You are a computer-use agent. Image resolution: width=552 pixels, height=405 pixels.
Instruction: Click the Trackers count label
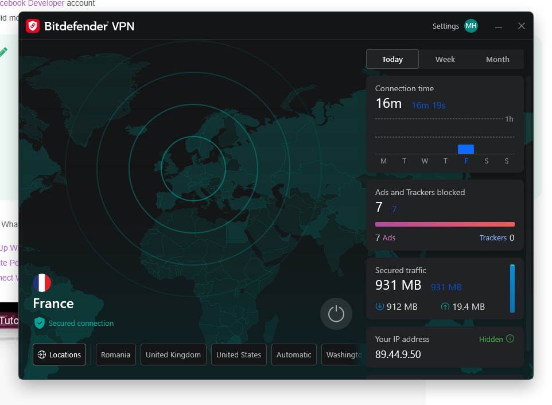click(497, 238)
